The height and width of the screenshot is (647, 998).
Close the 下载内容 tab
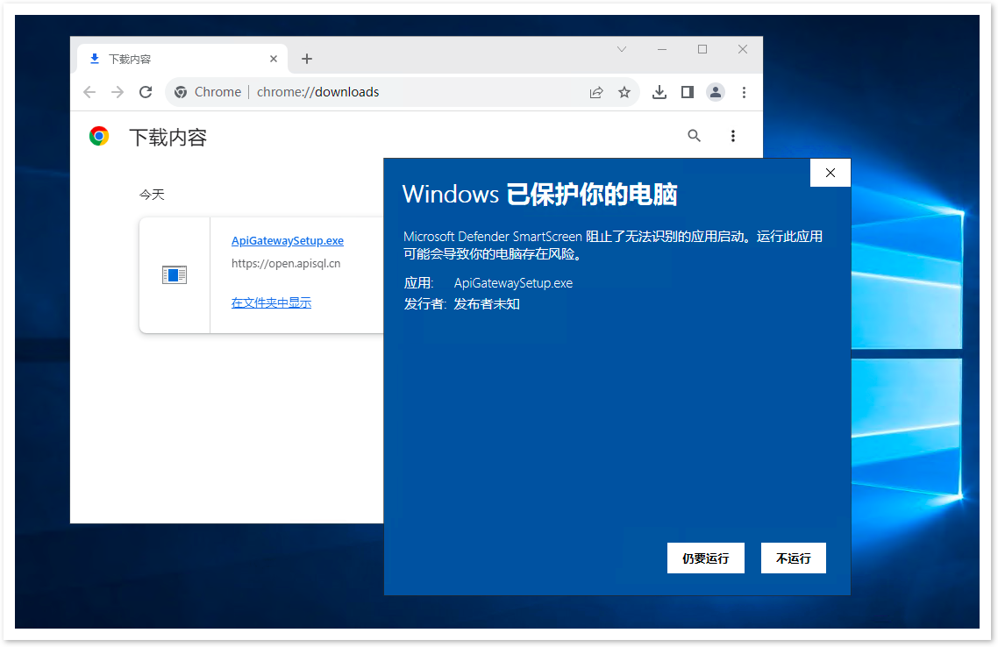274,59
